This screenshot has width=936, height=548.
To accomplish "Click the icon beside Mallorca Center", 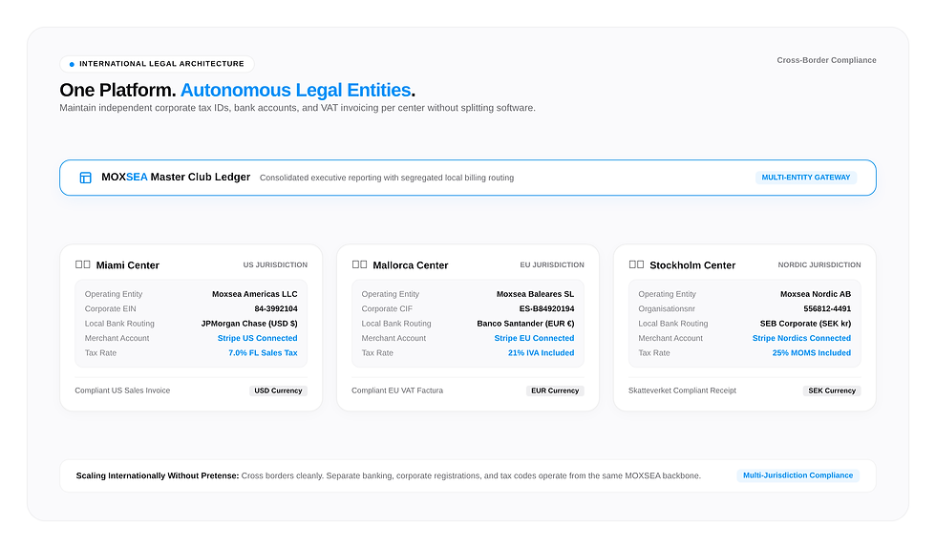I will [359, 264].
